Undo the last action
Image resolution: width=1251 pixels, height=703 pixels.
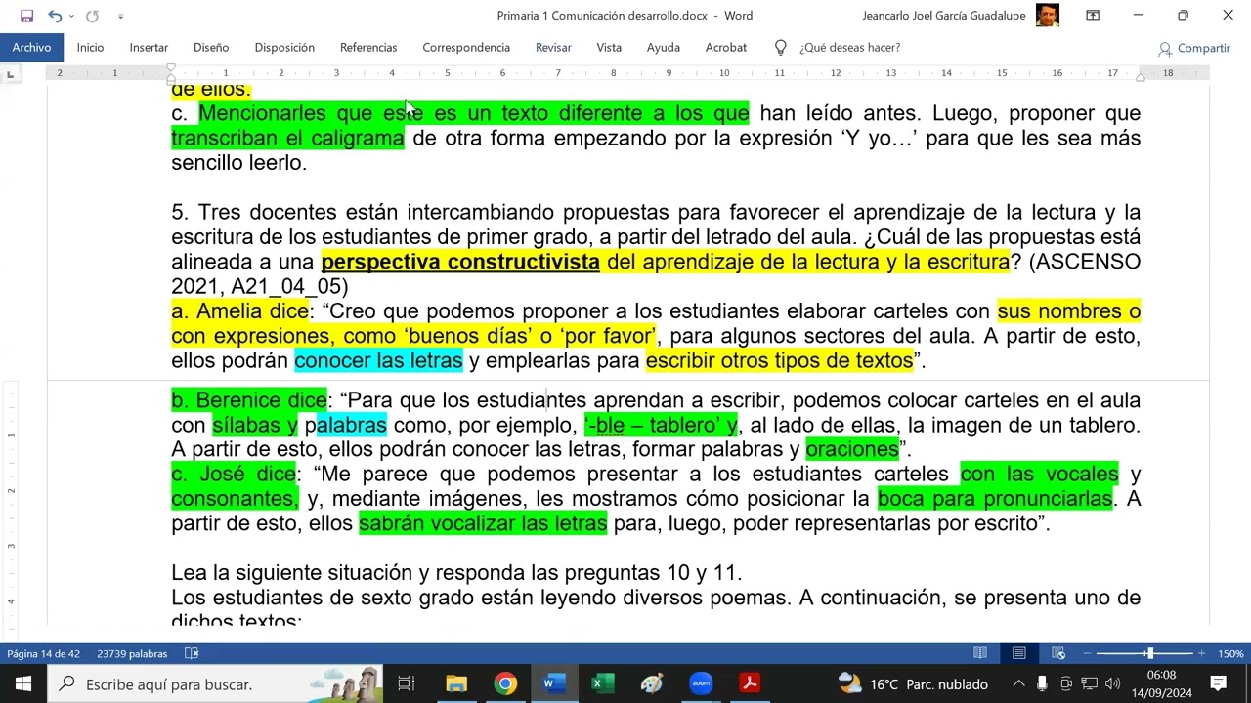55,16
